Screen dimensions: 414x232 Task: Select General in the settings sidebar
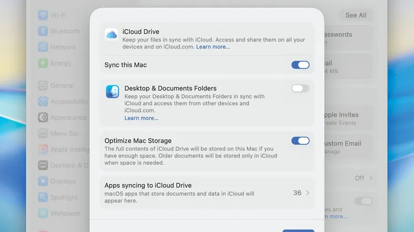62,85
